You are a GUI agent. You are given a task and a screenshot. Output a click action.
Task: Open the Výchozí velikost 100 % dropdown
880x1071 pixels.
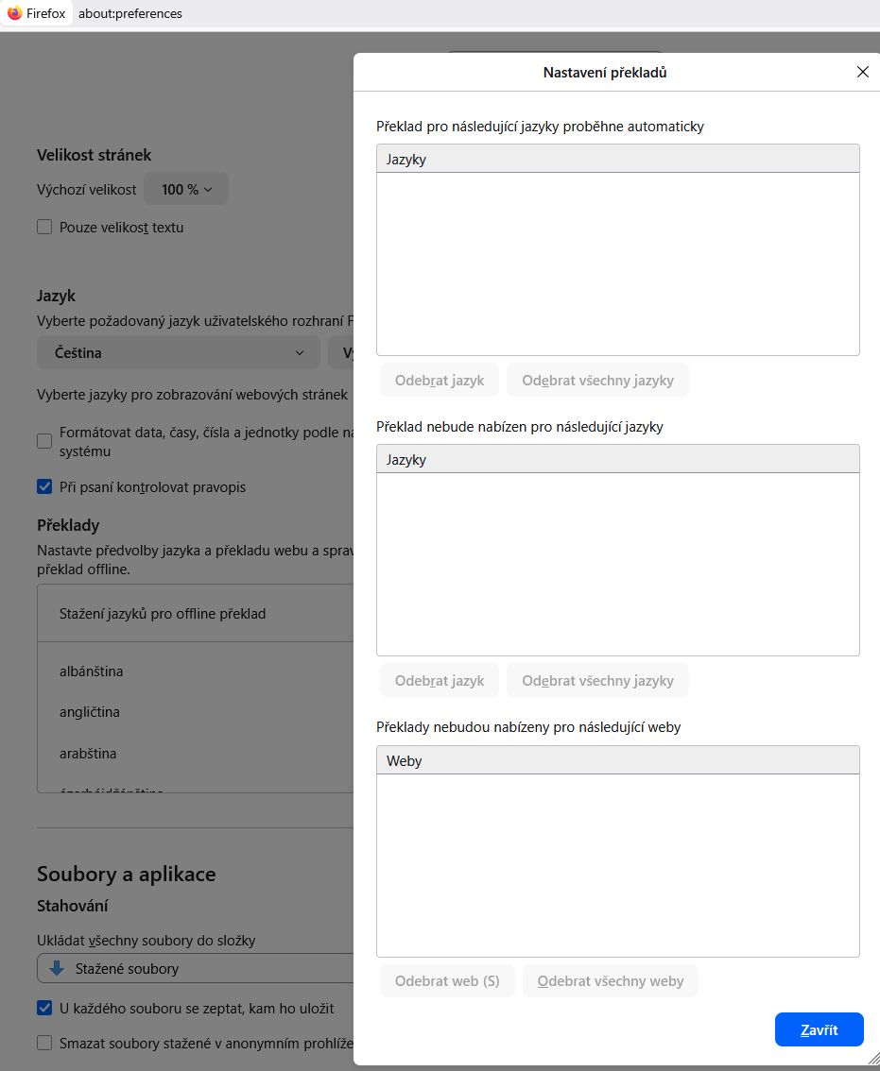tap(186, 190)
